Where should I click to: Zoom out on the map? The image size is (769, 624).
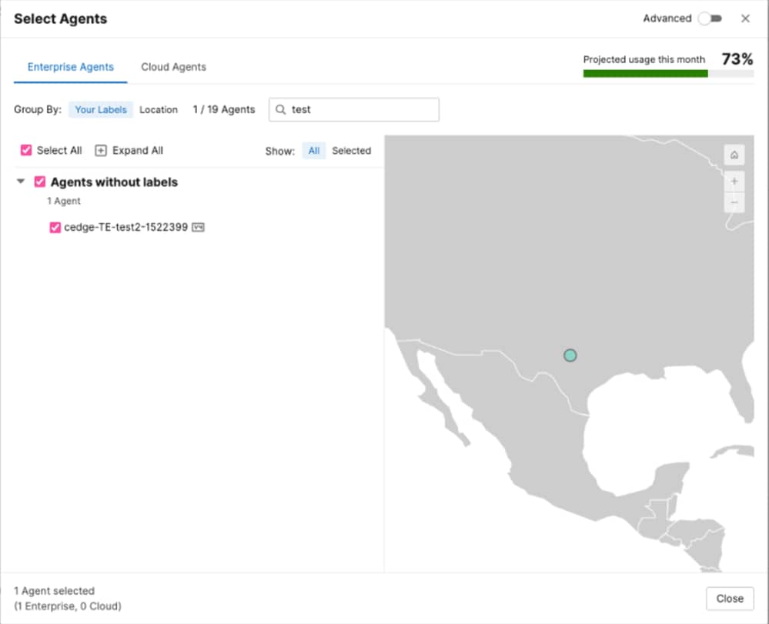point(734,202)
